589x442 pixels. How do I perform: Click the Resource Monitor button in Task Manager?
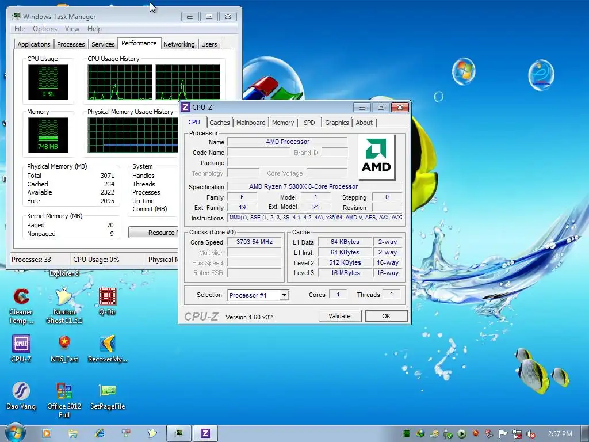[x=153, y=233]
